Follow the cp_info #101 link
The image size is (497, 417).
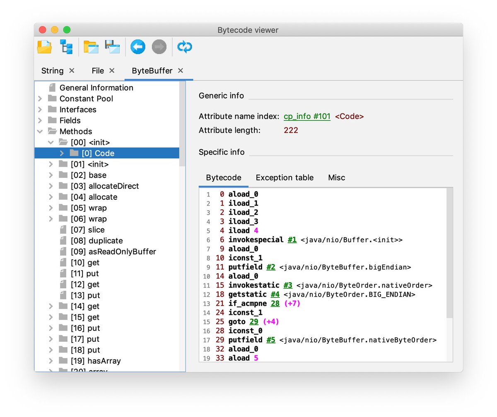coord(307,116)
